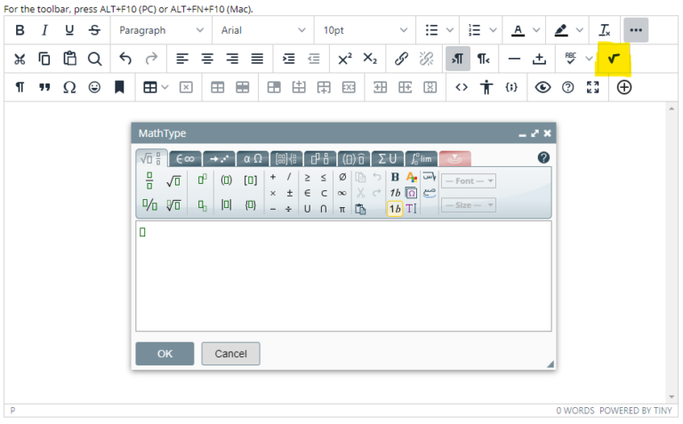Viewport: 683px width, 424px height.
Task: Insert a fraction template in MathType
Action: [x=149, y=179]
